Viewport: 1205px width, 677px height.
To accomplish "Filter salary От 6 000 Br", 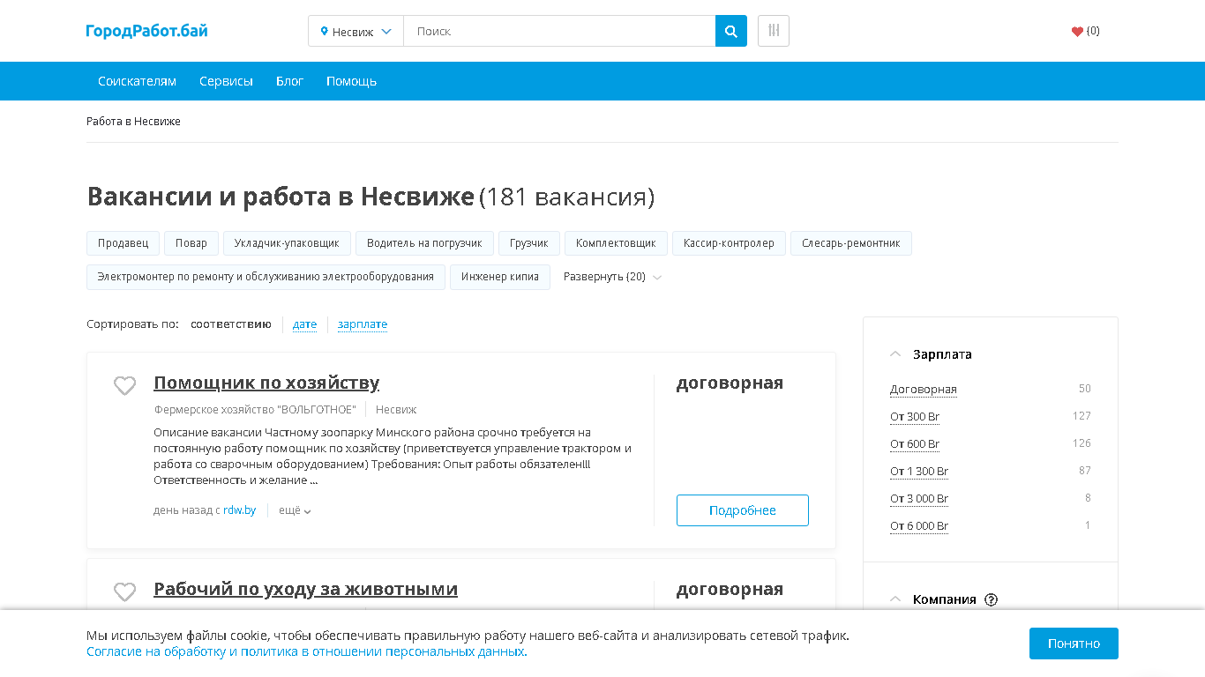I will (x=919, y=526).
